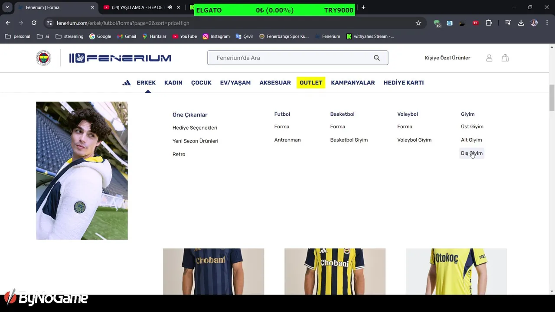Select the AKSESUAR menu item

click(x=275, y=83)
